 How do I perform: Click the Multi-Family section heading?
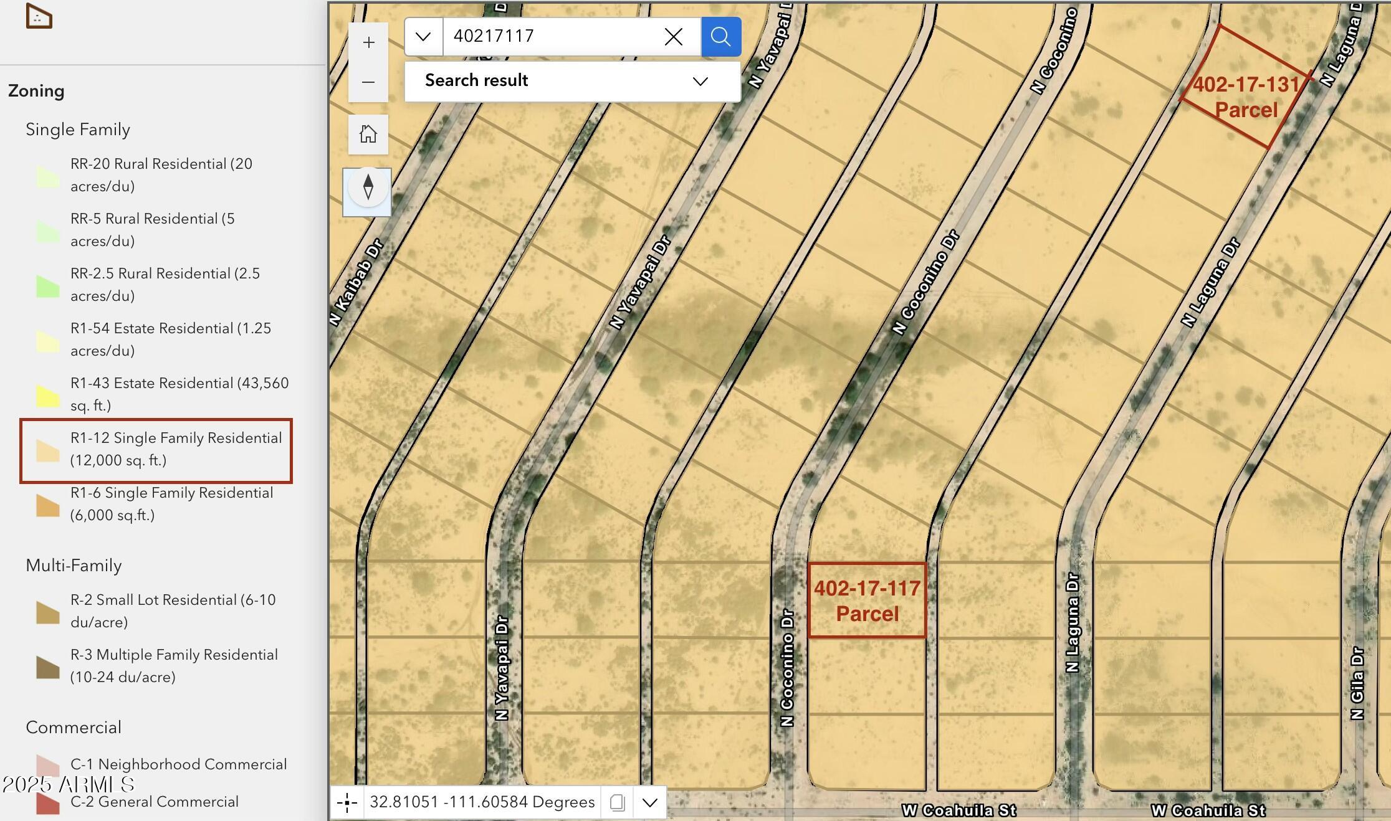(73, 566)
